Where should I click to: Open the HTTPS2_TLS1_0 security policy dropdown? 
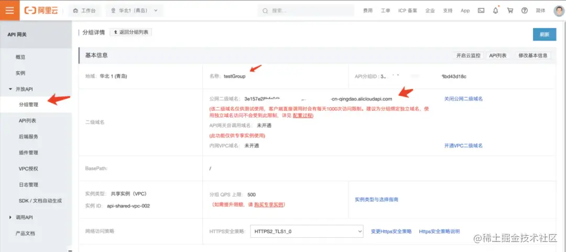pos(307,232)
